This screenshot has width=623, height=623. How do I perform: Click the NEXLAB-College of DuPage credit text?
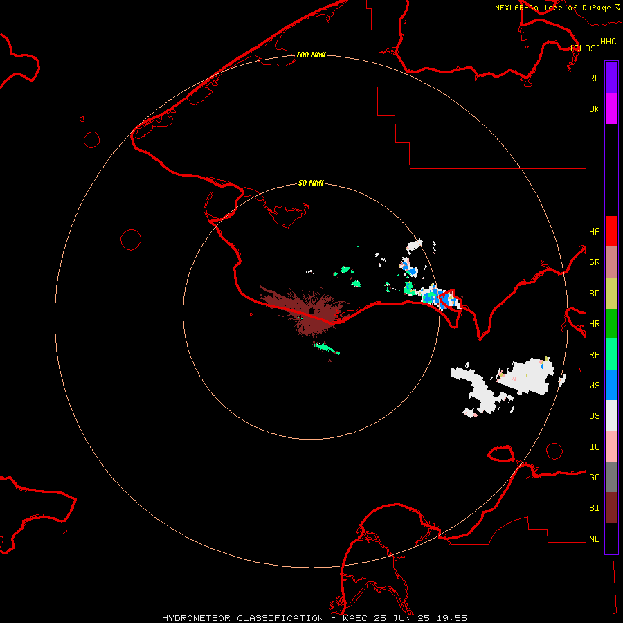click(x=557, y=8)
